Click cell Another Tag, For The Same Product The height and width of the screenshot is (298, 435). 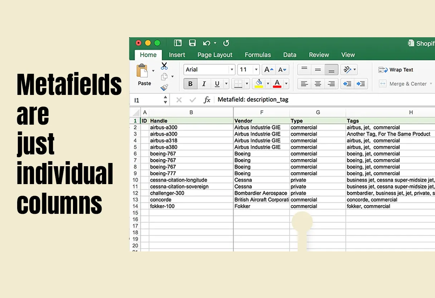click(390, 134)
